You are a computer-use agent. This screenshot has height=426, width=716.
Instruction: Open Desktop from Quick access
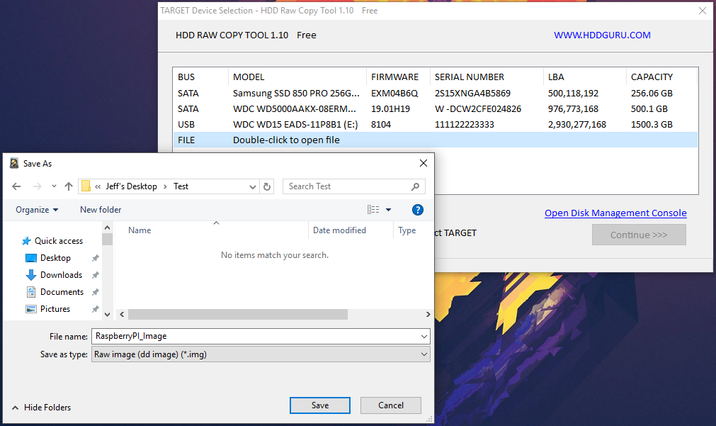pyautogui.click(x=55, y=258)
